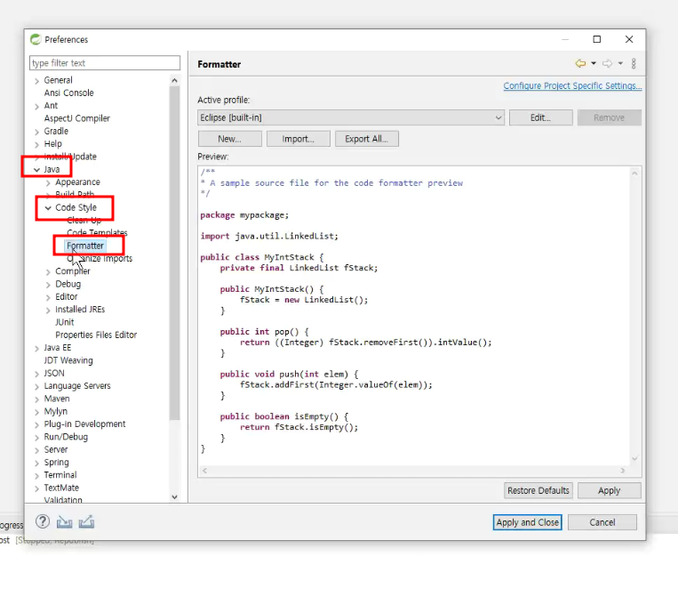The height and width of the screenshot is (589, 678).
Task: Click the preview vertical scrollbar down arrow
Action: 634,458
